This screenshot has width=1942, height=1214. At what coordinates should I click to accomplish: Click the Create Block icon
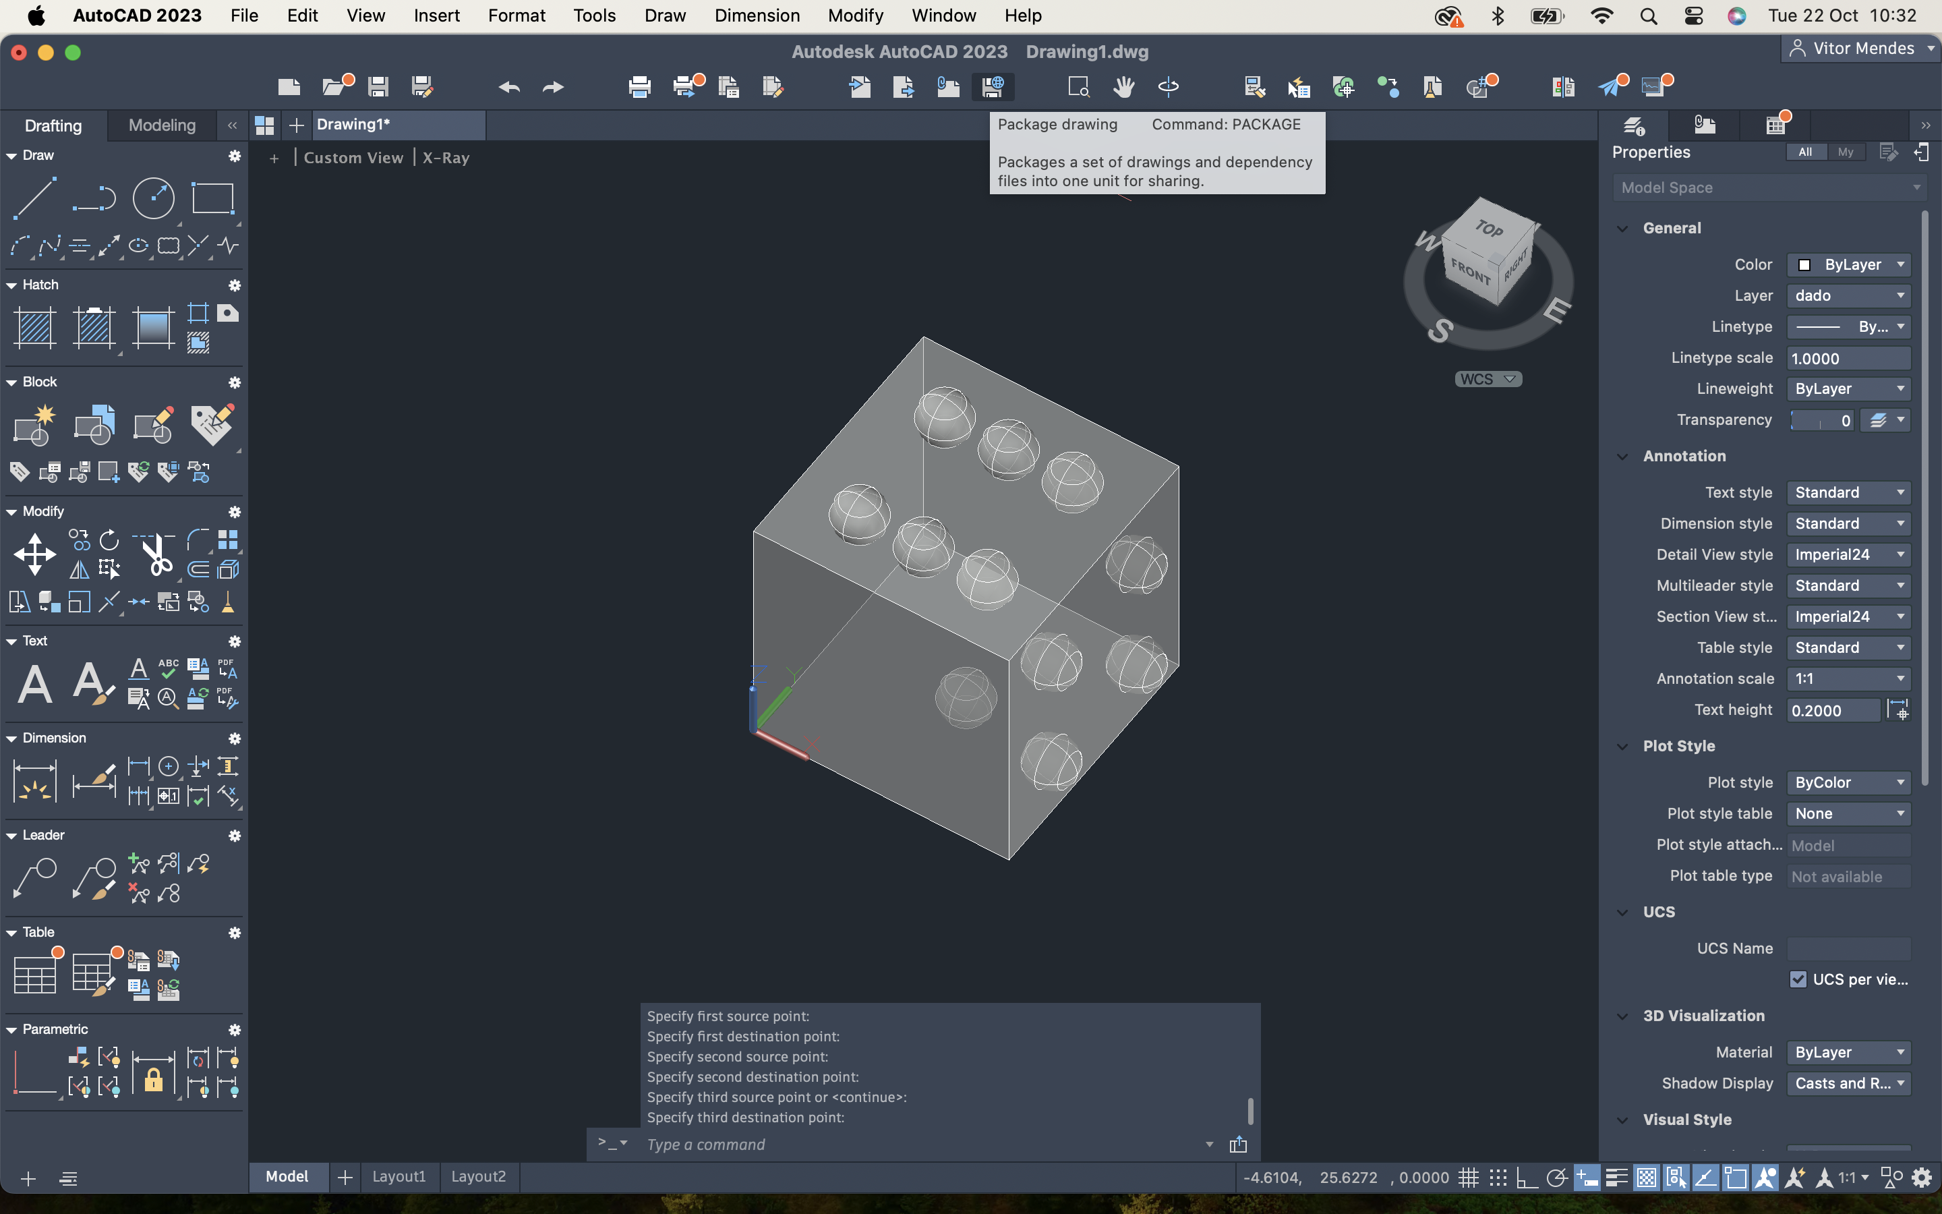[34, 425]
